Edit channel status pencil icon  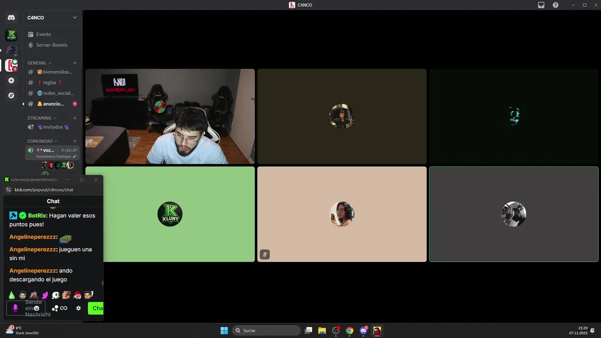(74, 156)
